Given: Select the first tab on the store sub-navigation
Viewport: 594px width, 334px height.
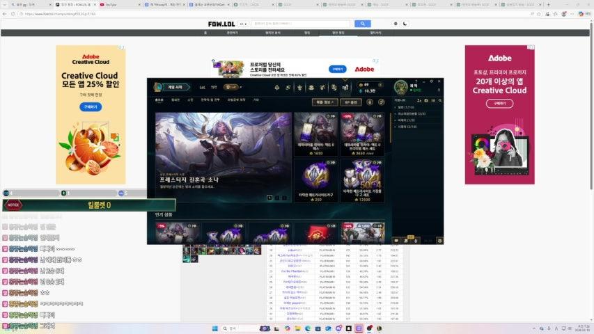Looking at the screenshot, I should [159, 100].
